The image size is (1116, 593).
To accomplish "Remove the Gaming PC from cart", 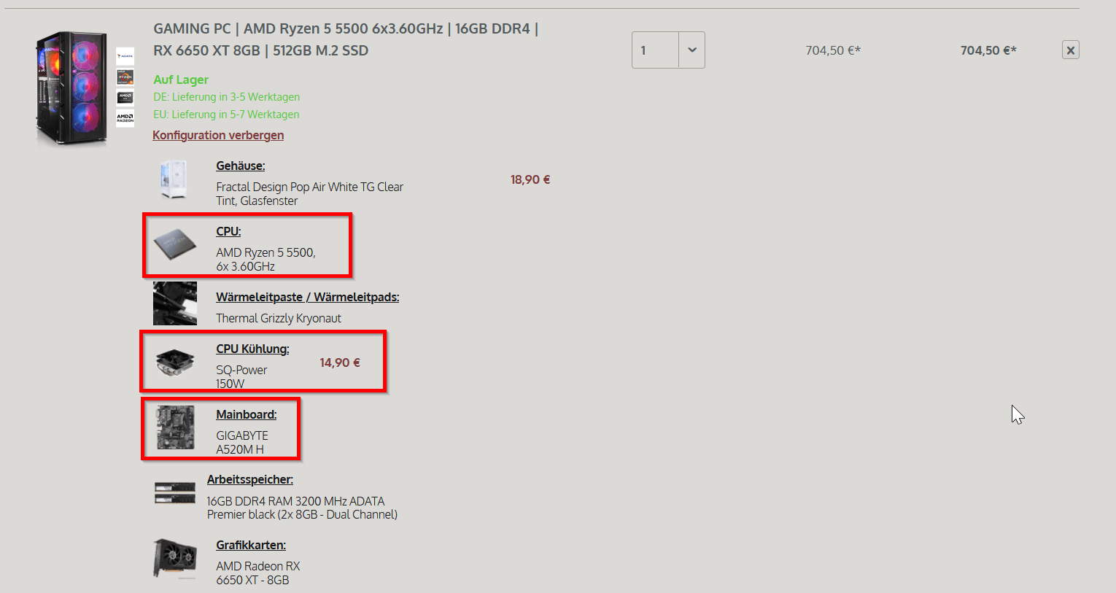I will [x=1070, y=50].
